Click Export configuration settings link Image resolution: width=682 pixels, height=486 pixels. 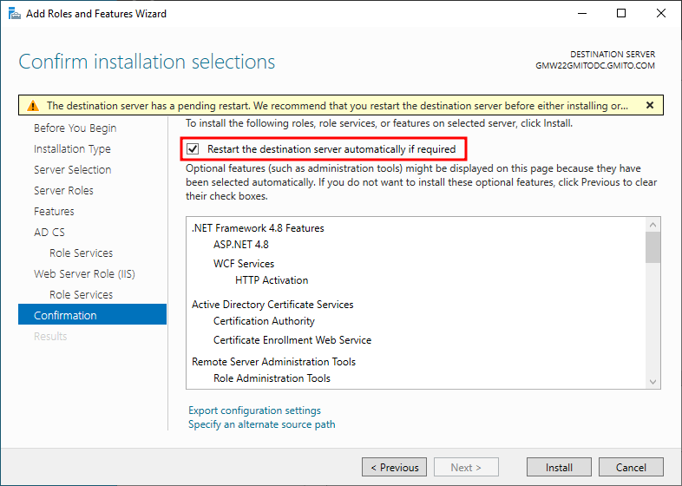(x=254, y=410)
